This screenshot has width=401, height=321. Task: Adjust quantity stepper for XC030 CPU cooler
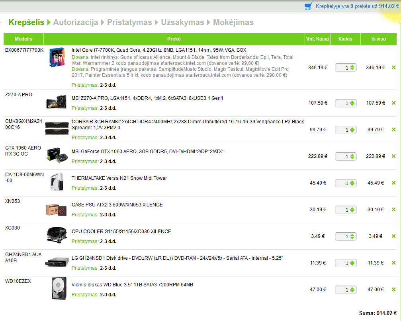click(352, 236)
